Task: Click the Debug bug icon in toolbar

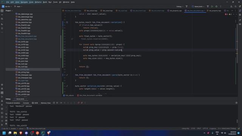Action: click(216, 6)
